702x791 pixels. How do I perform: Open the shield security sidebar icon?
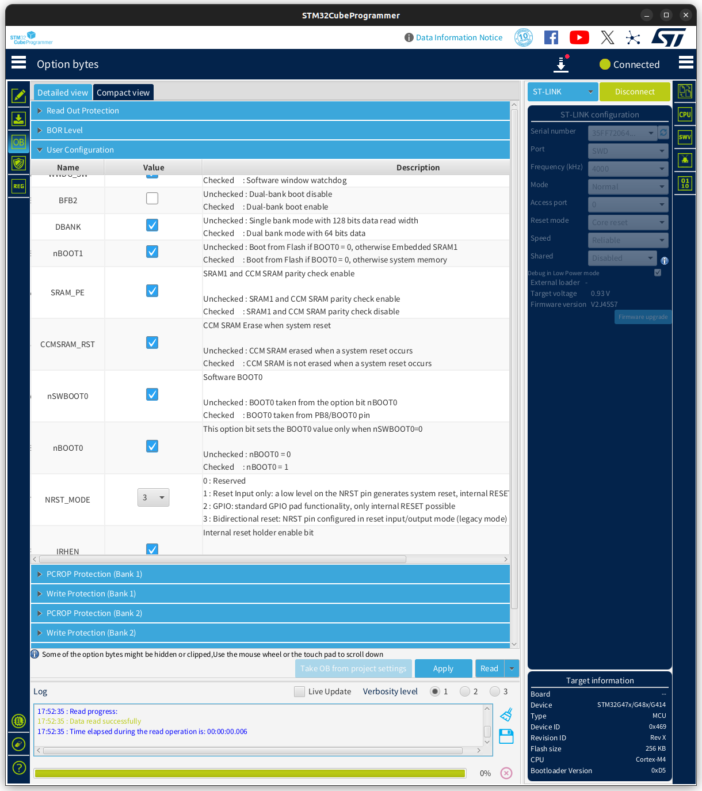pyautogui.click(x=18, y=163)
